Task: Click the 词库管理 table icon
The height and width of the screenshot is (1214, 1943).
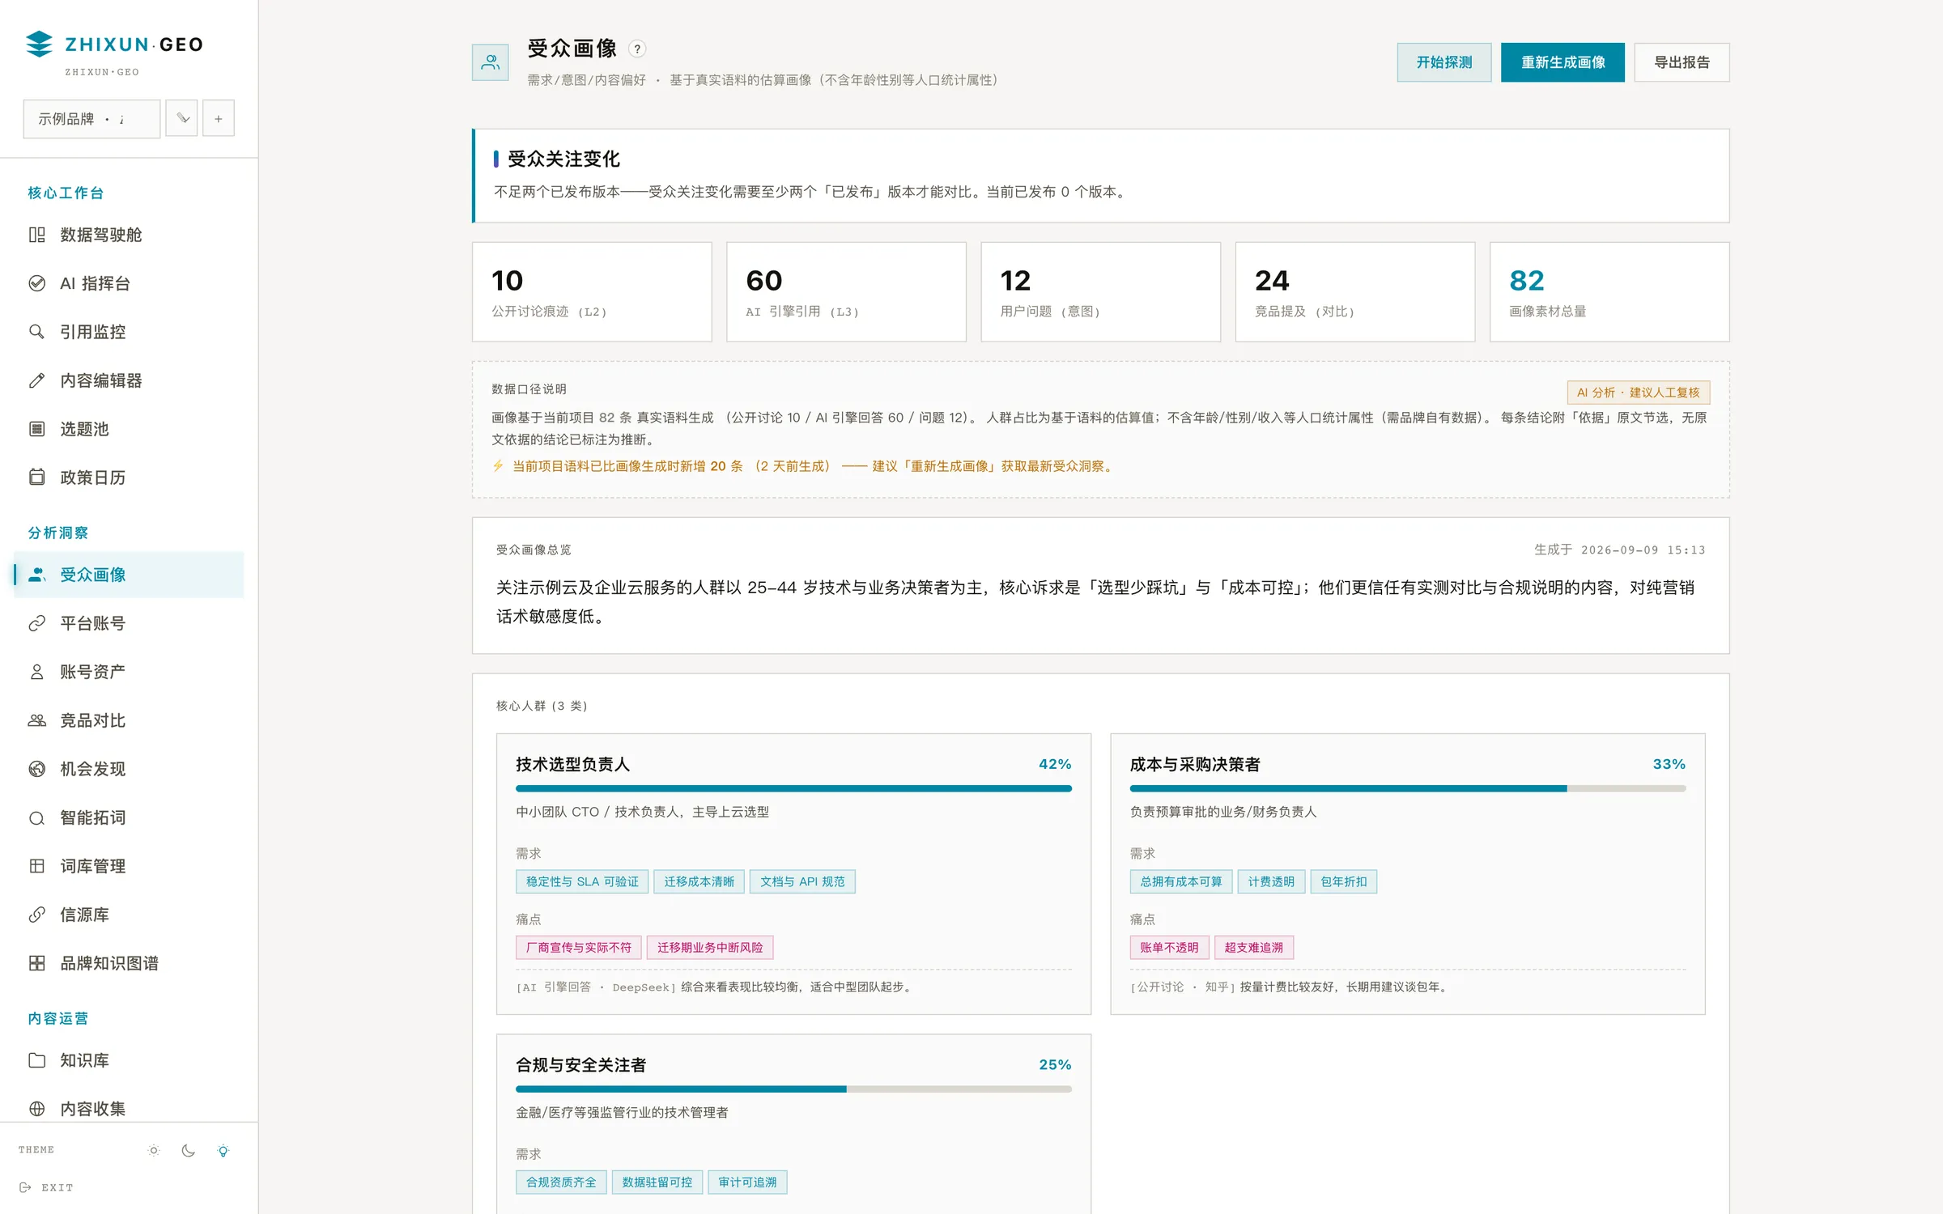Action: tap(37, 866)
